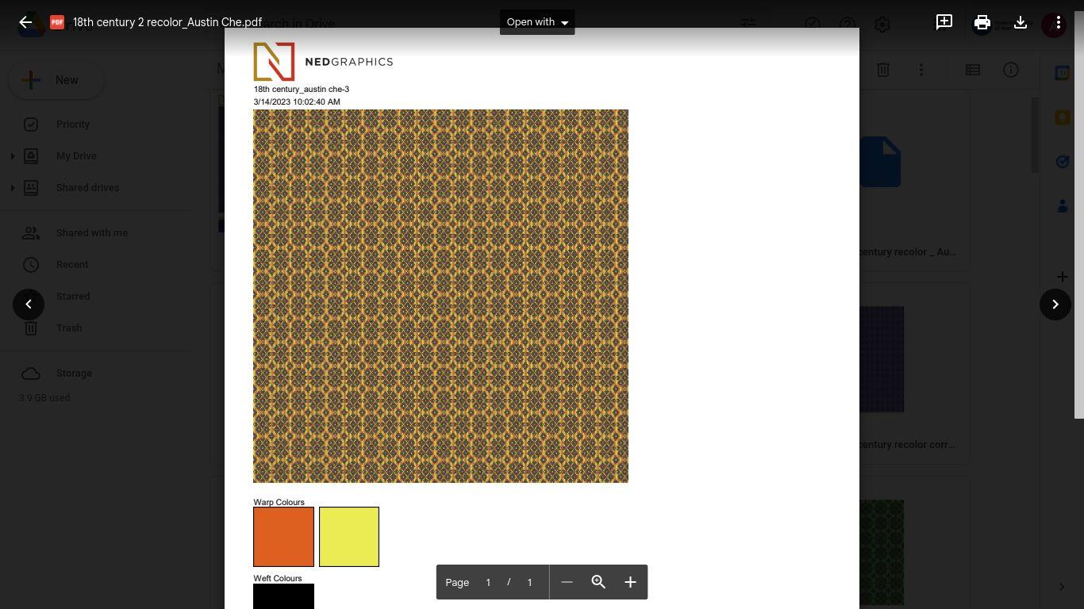Go to the previous file with left arrow
This screenshot has height=609, width=1084.
coord(29,304)
